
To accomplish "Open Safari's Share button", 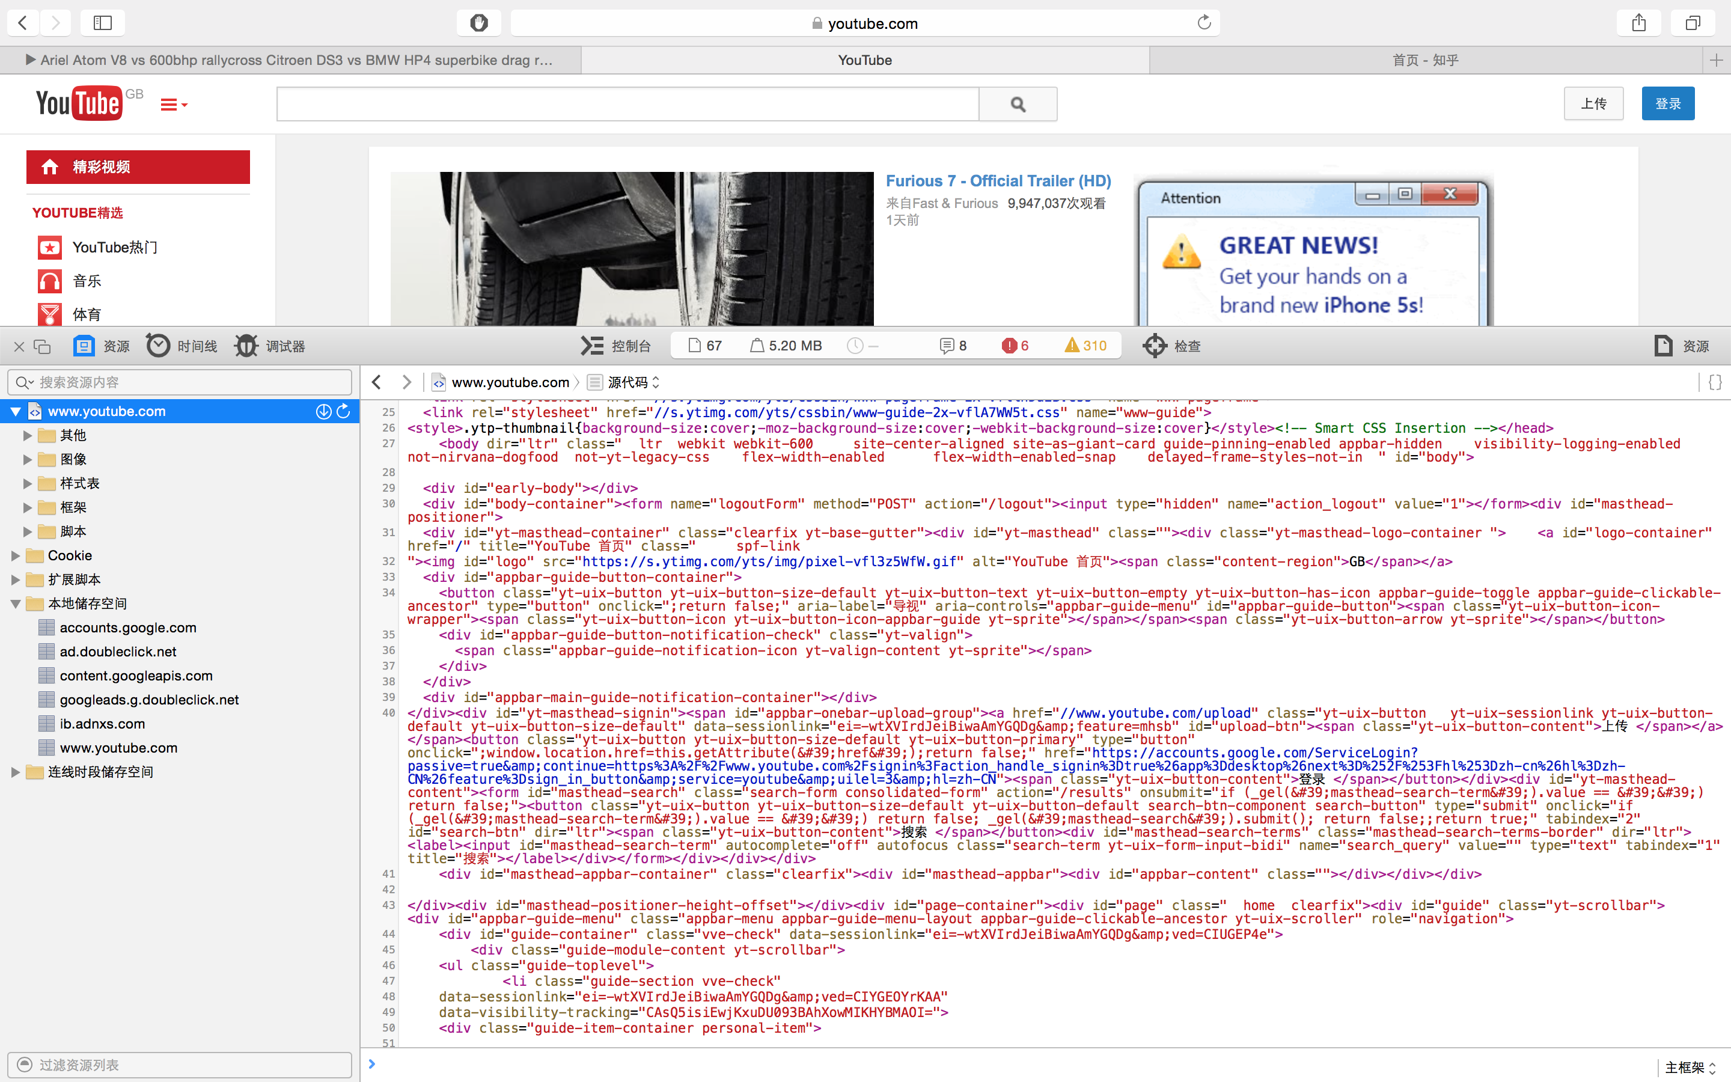I will [x=1638, y=23].
